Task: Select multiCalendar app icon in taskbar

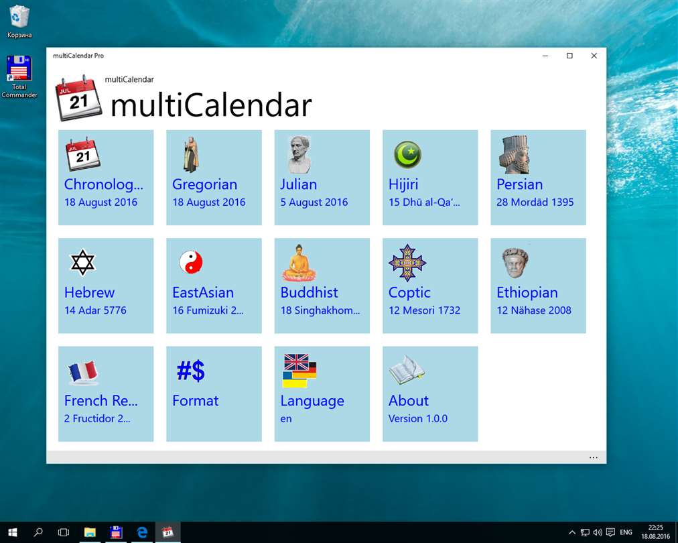Action: click(x=167, y=532)
